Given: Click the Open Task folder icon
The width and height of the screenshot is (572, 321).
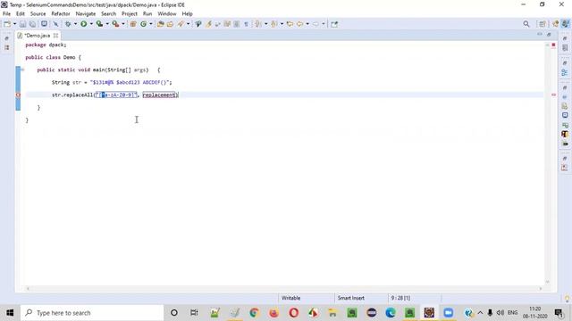Looking at the screenshot, I should [170, 24].
